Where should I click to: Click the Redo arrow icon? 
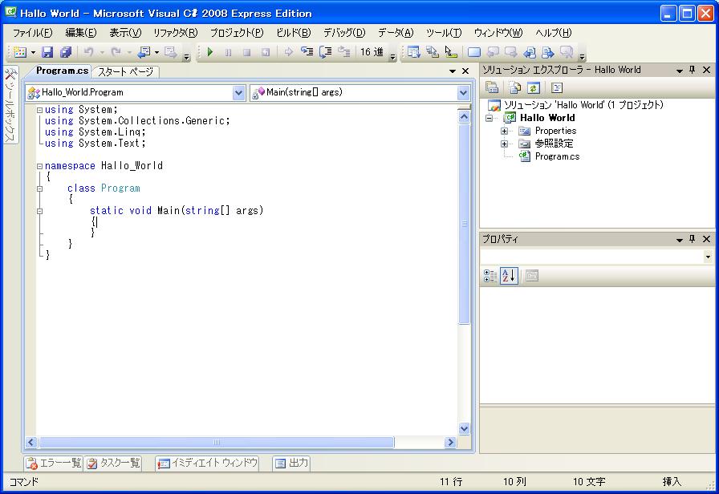tap(116, 52)
